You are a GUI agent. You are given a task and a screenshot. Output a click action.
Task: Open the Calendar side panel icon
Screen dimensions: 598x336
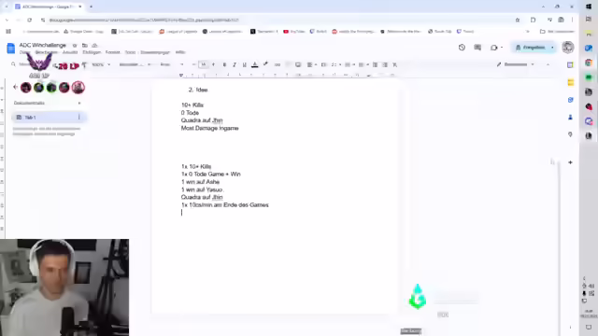tap(570, 65)
